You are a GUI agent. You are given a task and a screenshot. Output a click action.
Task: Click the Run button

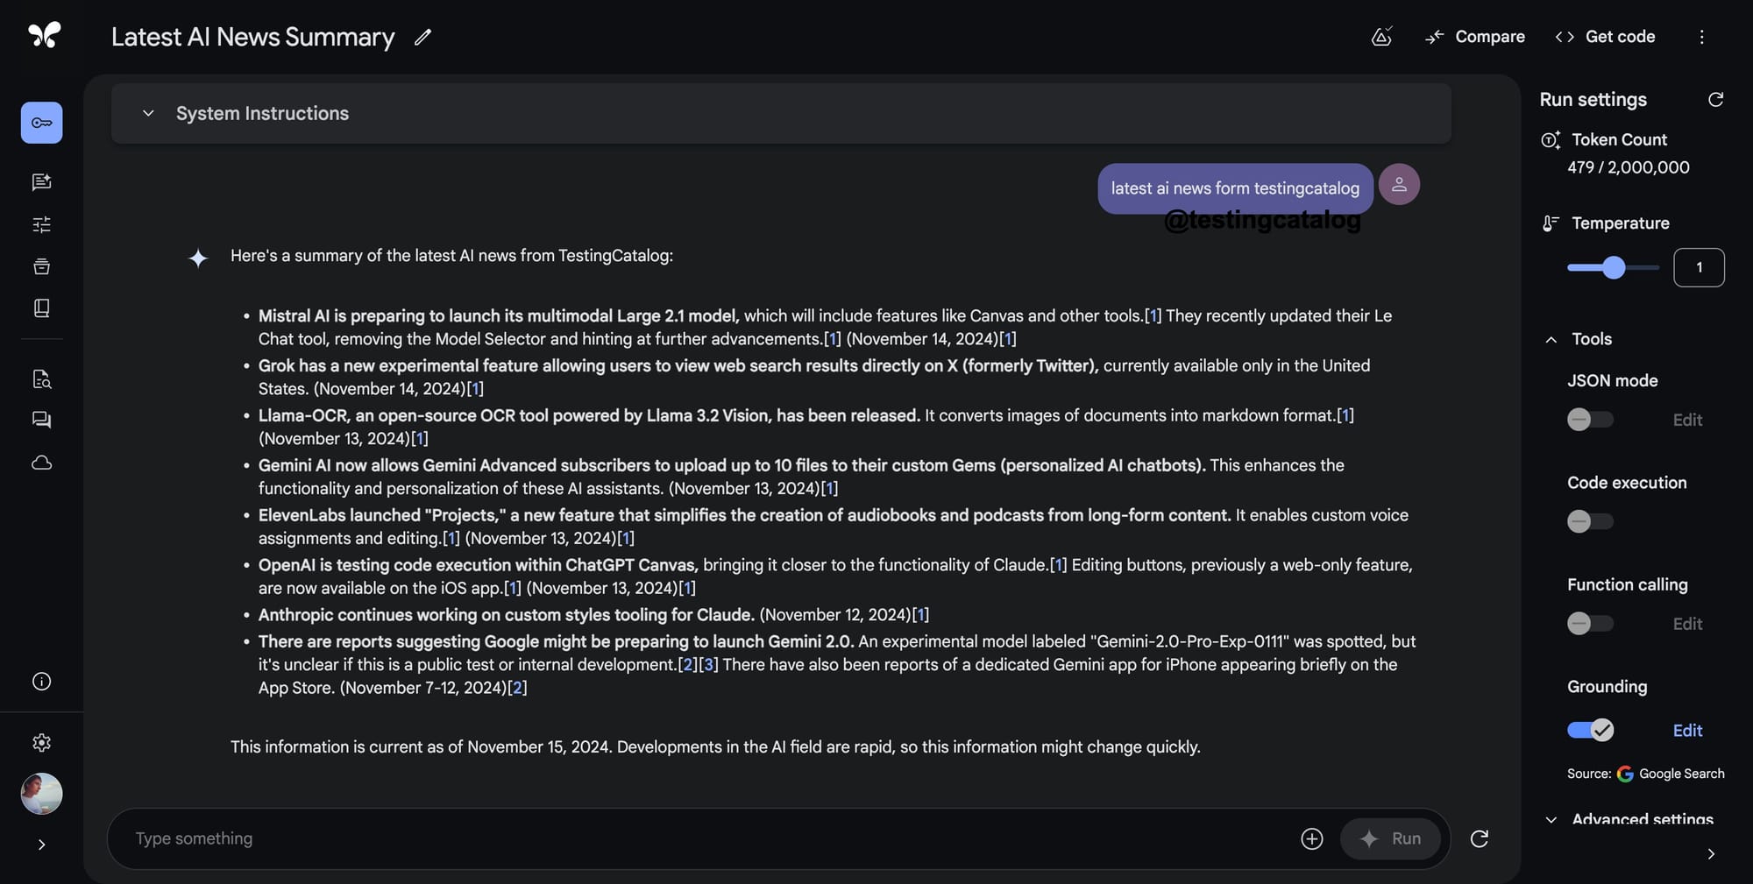tap(1390, 839)
